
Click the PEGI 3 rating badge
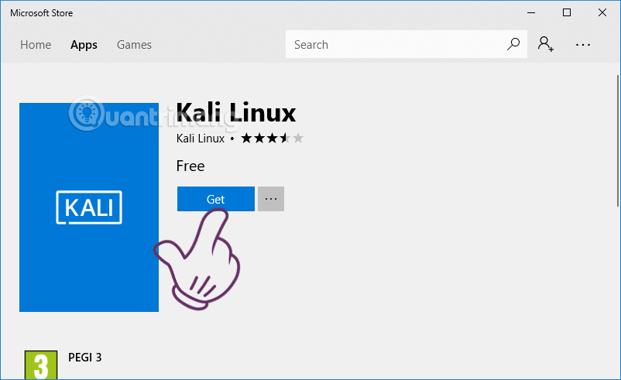[41, 365]
